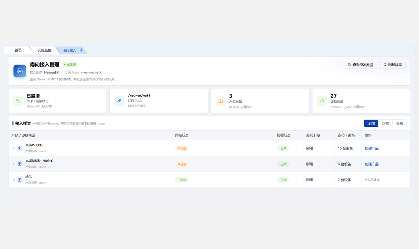Click the 产品 / 设备来源 column header
Image resolution: width=419 pixels, height=249 pixels.
point(23,135)
